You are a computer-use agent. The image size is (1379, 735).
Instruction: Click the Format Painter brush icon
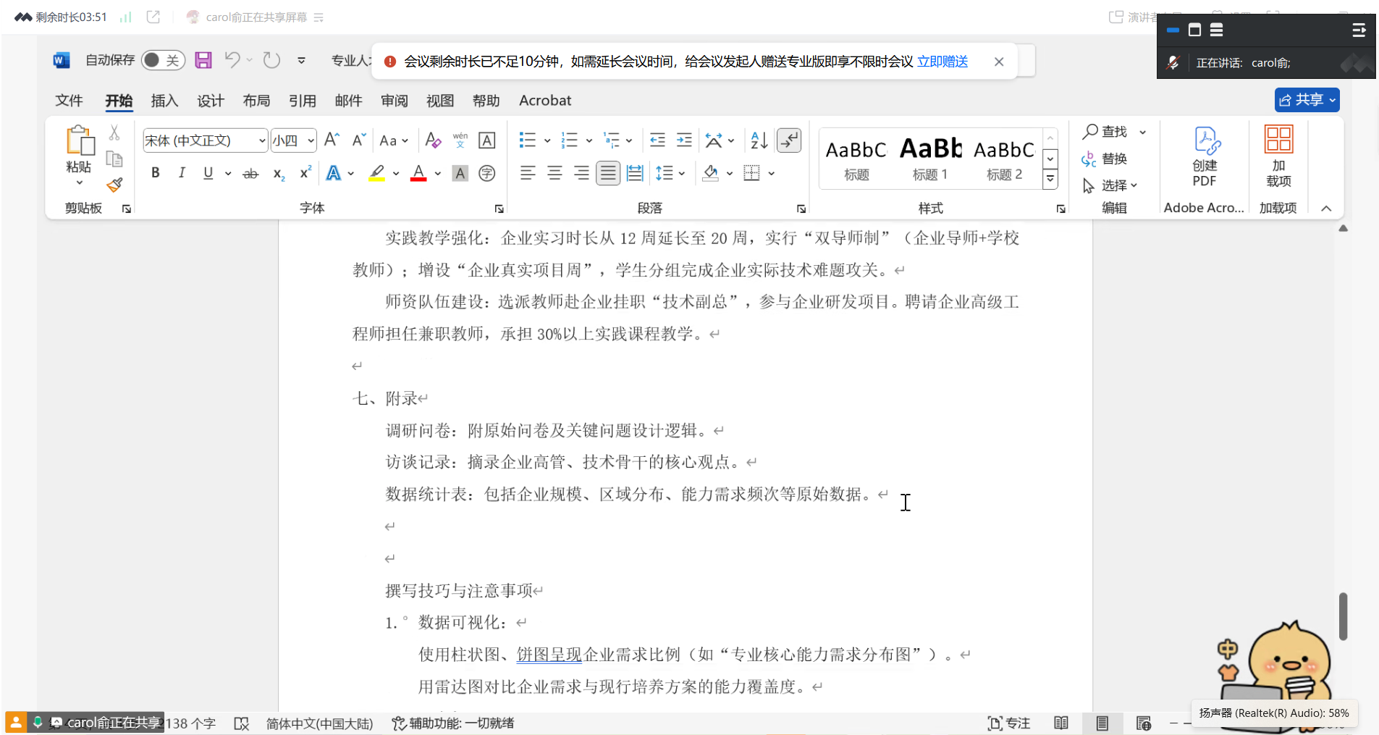point(114,185)
